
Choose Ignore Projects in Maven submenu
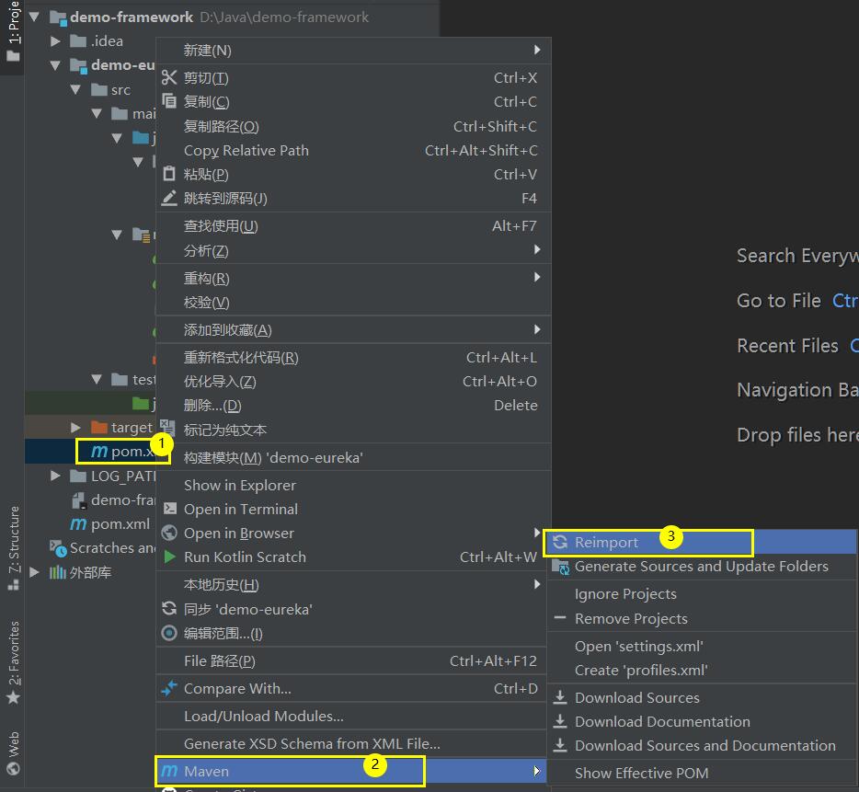[x=625, y=594]
